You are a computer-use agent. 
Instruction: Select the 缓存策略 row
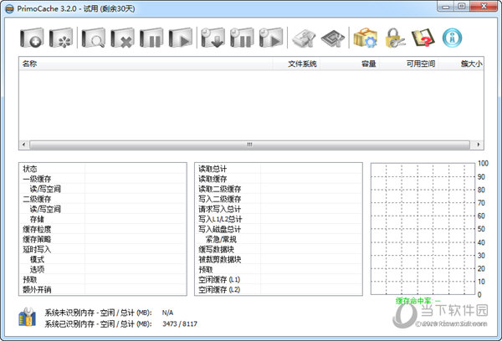(103, 239)
